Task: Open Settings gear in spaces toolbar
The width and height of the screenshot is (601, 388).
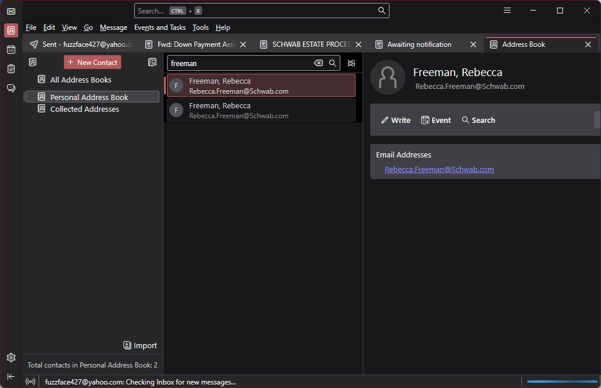Action: [11, 358]
